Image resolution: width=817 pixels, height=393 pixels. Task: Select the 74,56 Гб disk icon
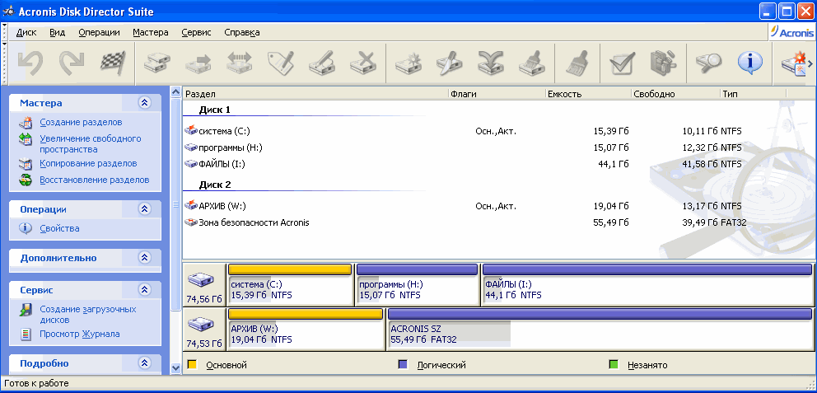point(201,282)
